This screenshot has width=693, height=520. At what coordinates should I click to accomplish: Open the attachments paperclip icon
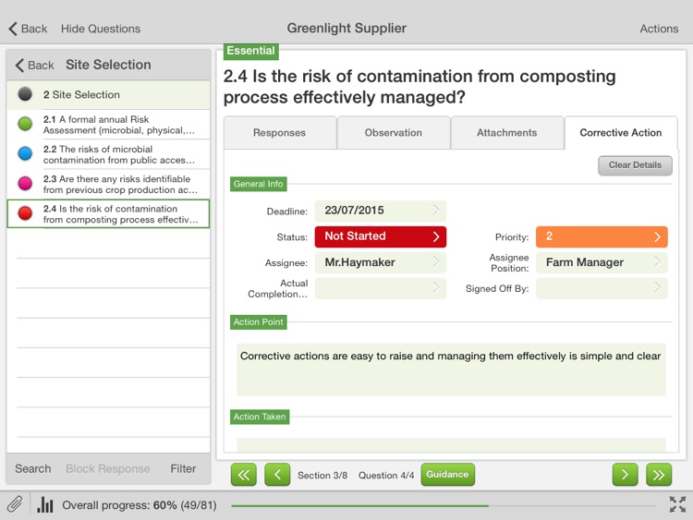[x=15, y=504]
